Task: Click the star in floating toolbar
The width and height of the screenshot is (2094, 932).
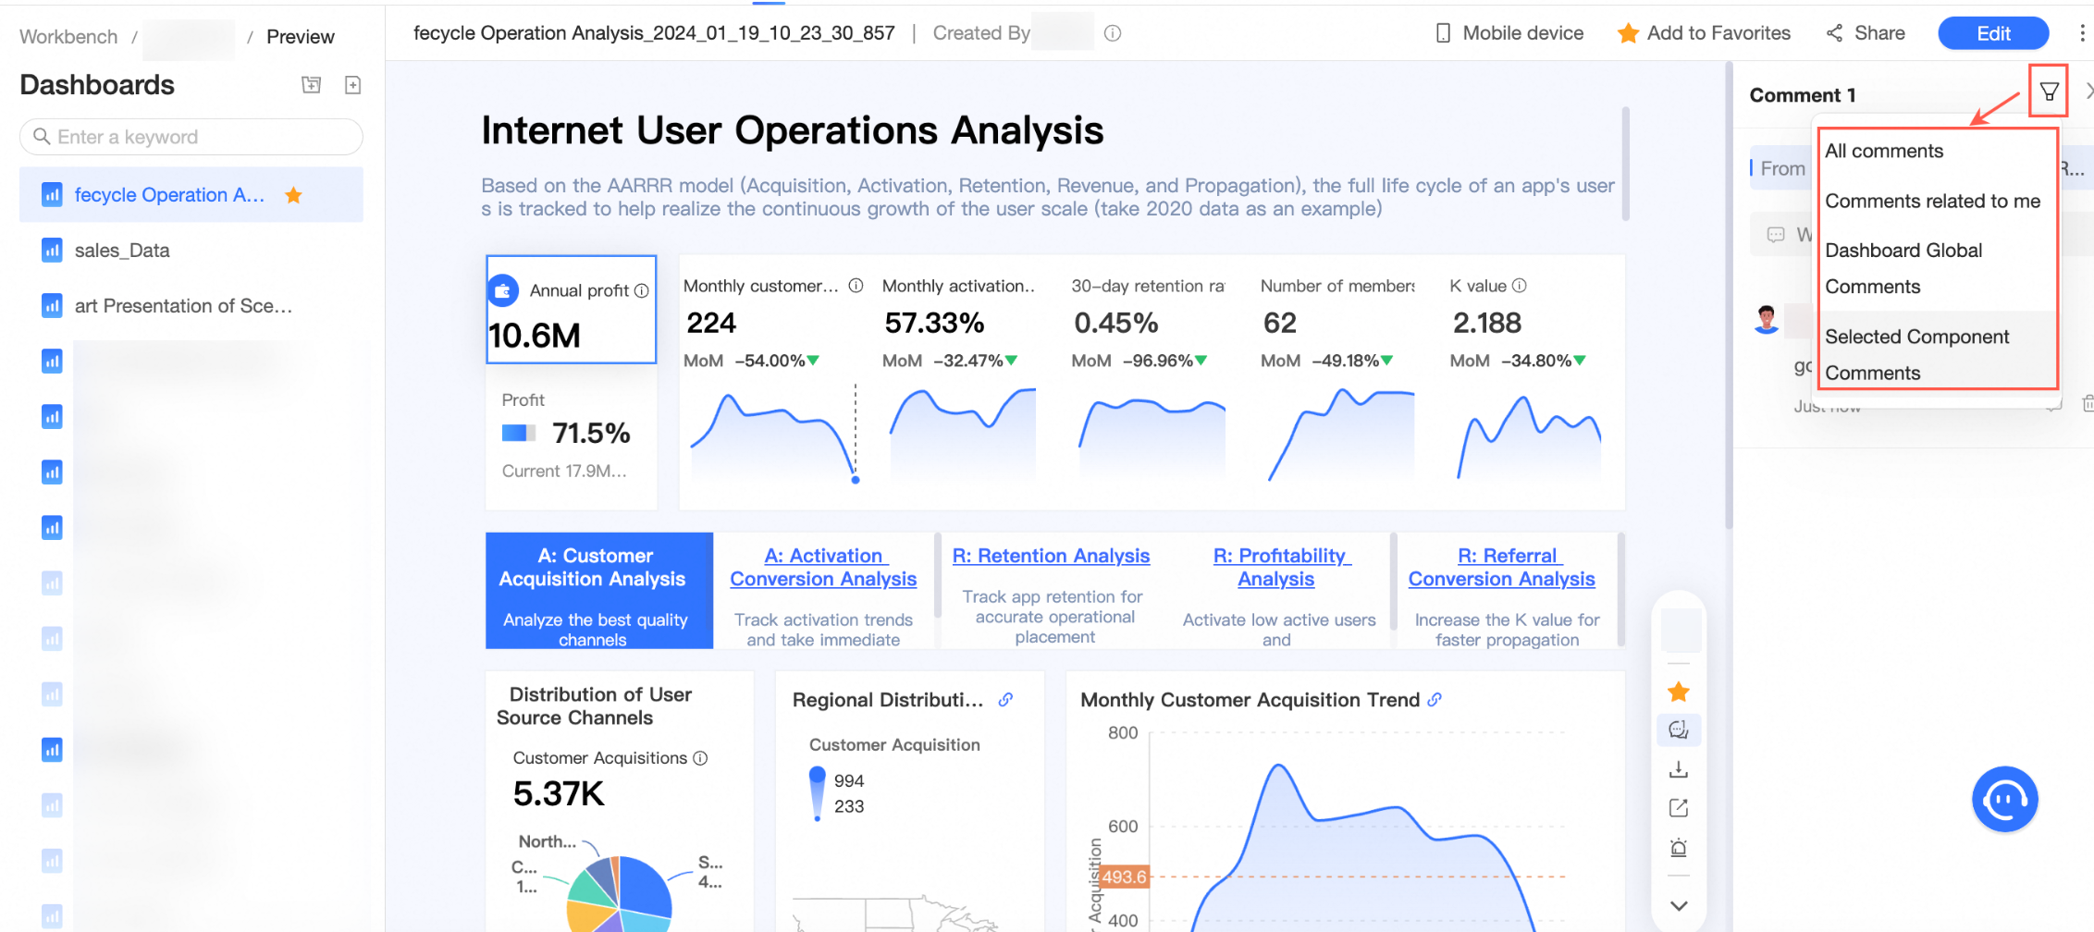Action: (x=1679, y=692)
